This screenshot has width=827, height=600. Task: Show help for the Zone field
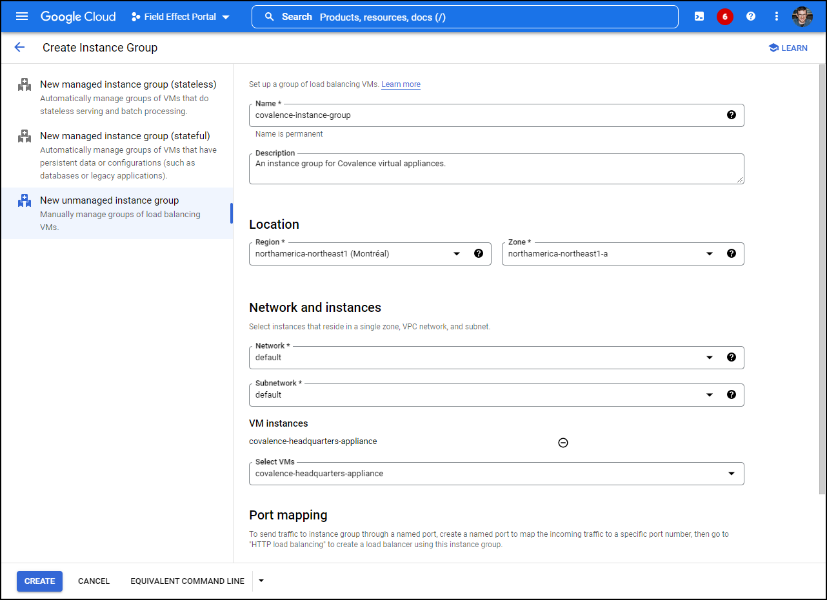click(732, 253)
